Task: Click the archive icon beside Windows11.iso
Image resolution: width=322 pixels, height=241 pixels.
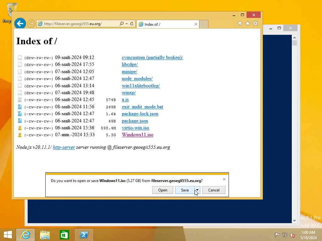Action: pos(20,135)
